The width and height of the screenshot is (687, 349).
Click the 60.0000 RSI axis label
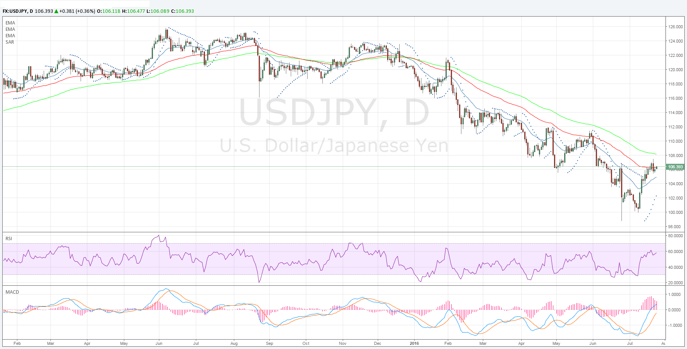coord(675,251)
